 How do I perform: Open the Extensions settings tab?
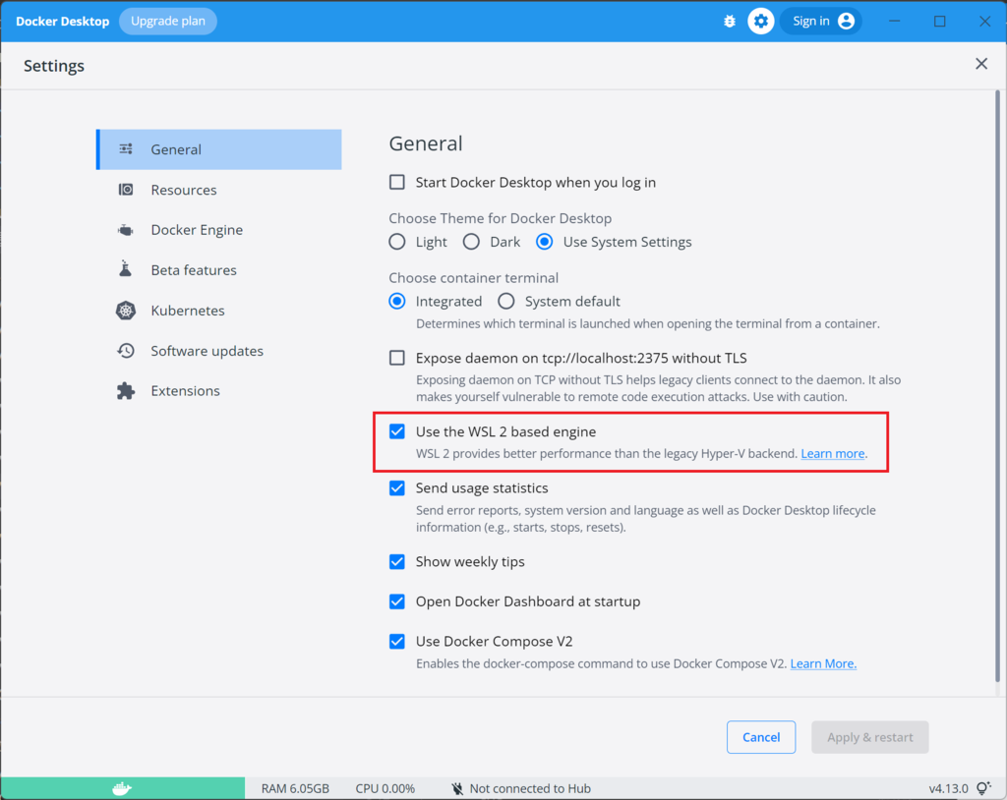219,391
